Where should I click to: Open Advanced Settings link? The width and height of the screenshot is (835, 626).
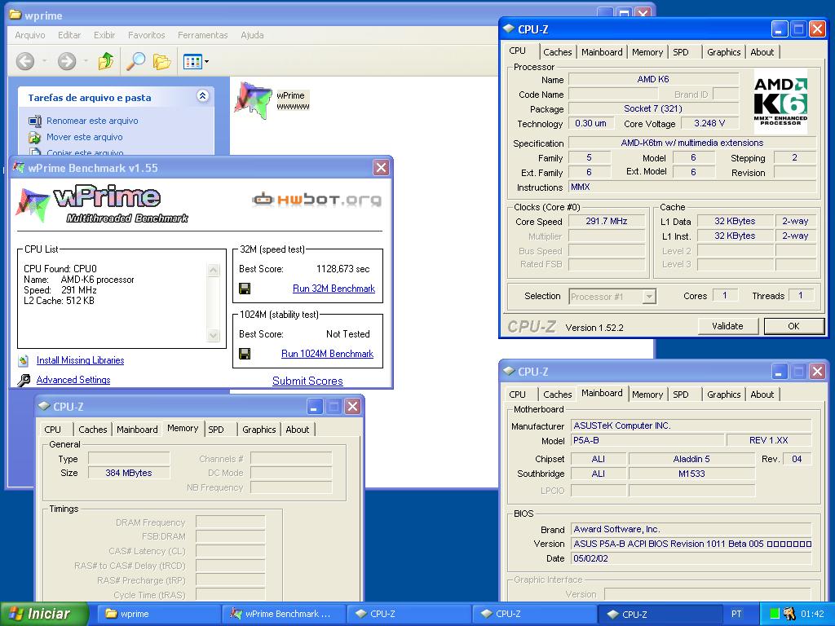[73, 380]
